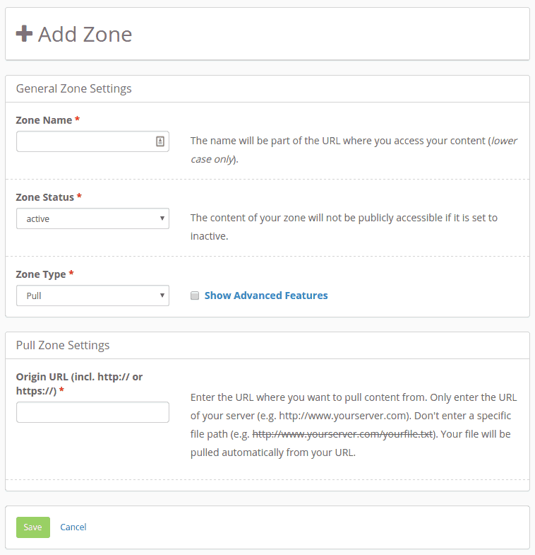The image size is (535, 555).
Task: Click the plus icon beside Add Zone
Action: click(24, 34)
